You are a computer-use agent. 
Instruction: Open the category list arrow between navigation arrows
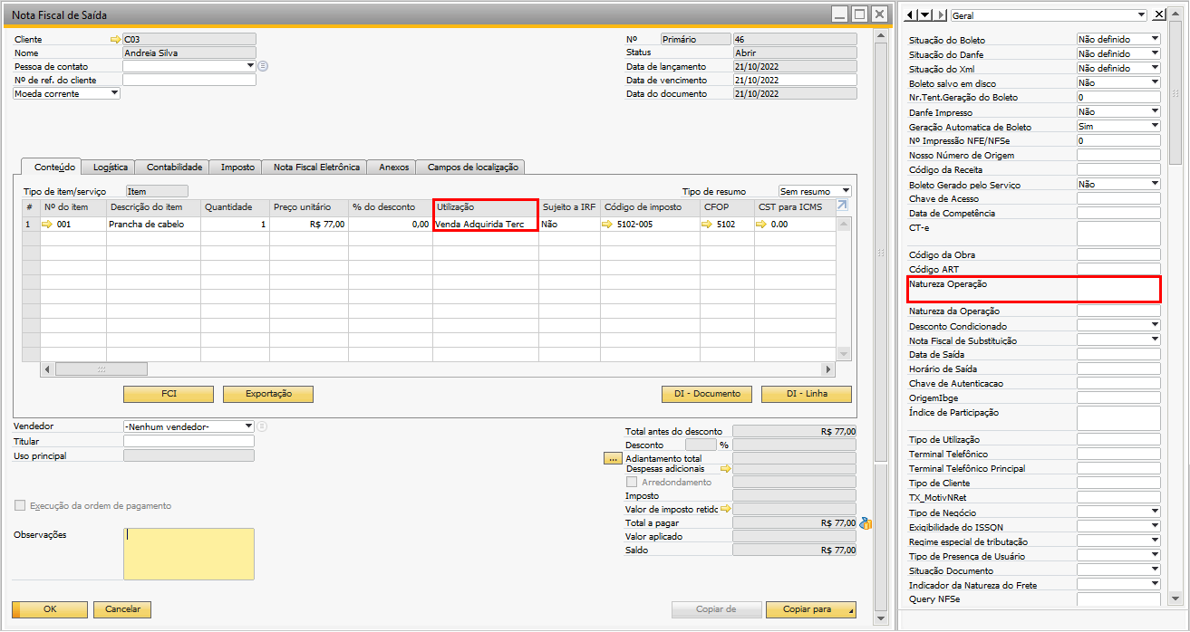[x=925, y=14]
